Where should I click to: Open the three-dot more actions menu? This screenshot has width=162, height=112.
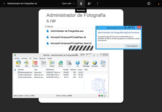click(x=97, y=4)
